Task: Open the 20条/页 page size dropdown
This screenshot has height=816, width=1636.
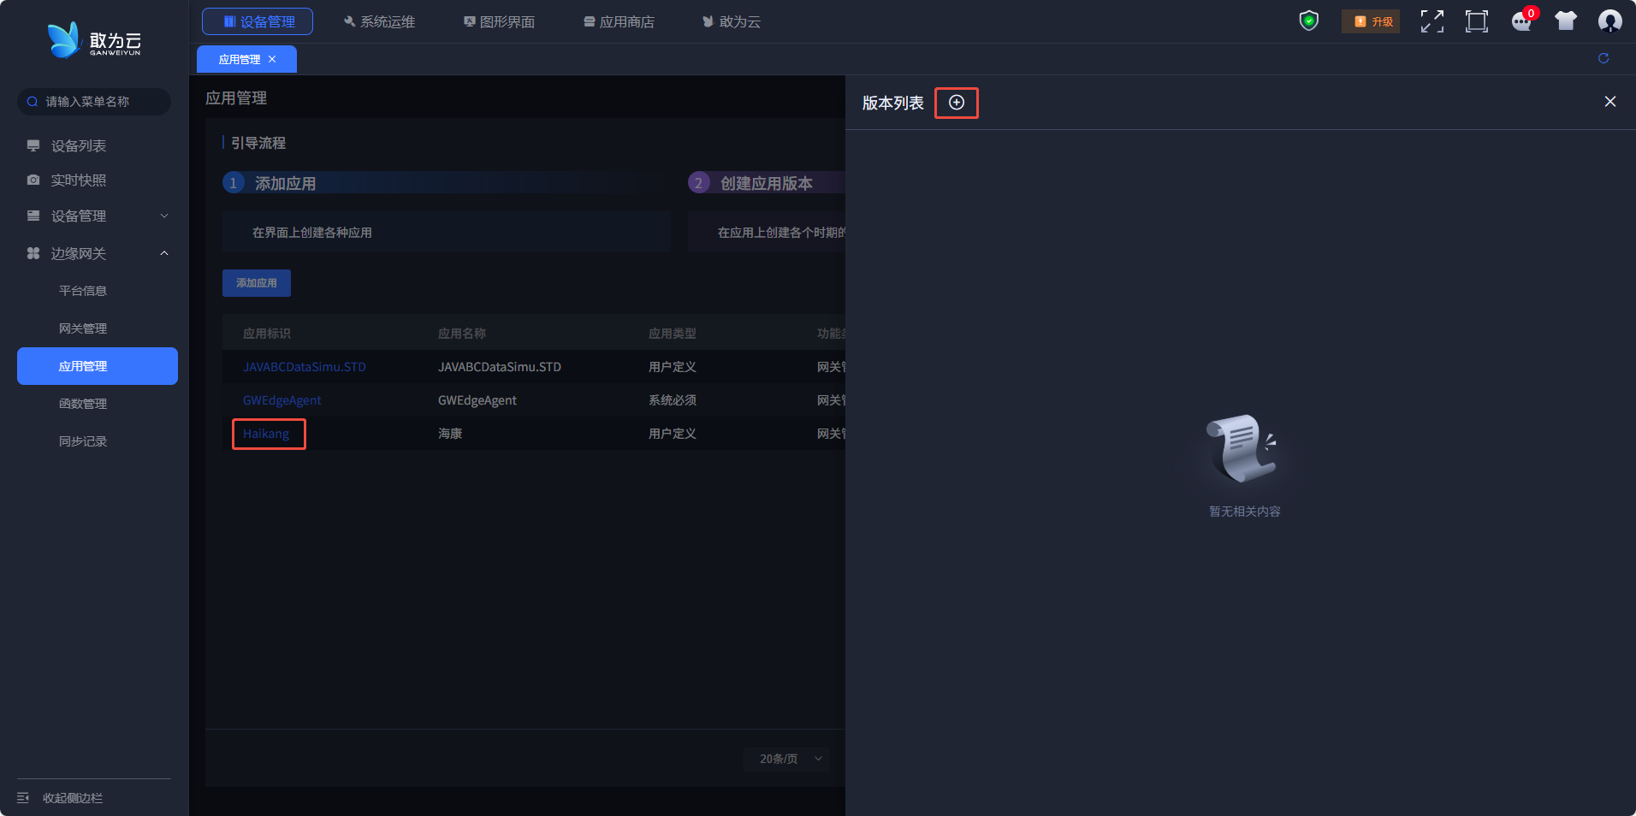Action: tap(786, 759)
